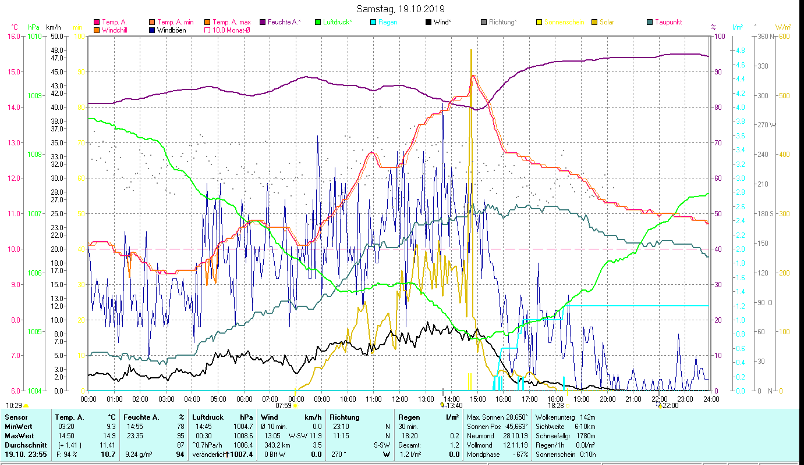Viewport: 804px width, 465px height.
Task: Click the 'Temp. A. max' legend label
Action: [232, 23]
